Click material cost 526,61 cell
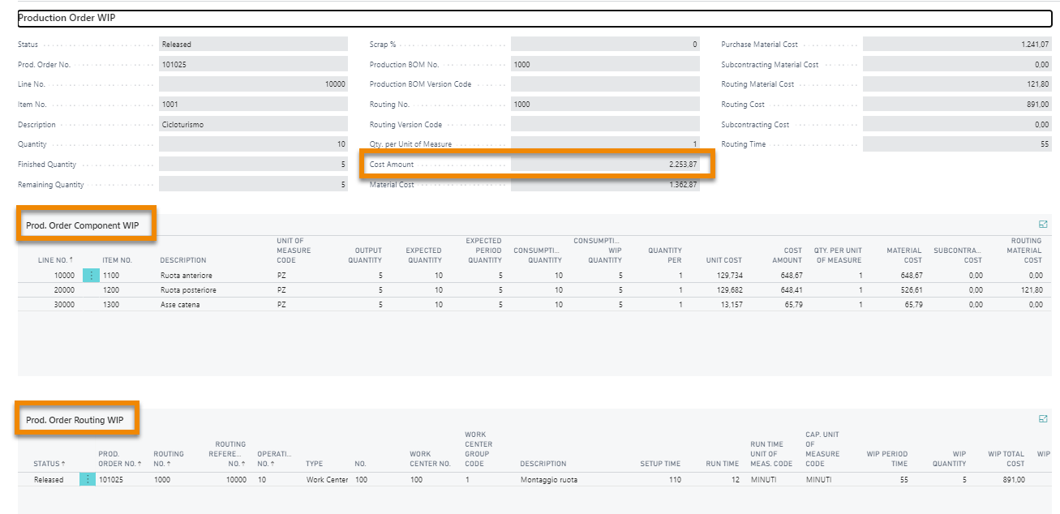 (x=909, y=289)
